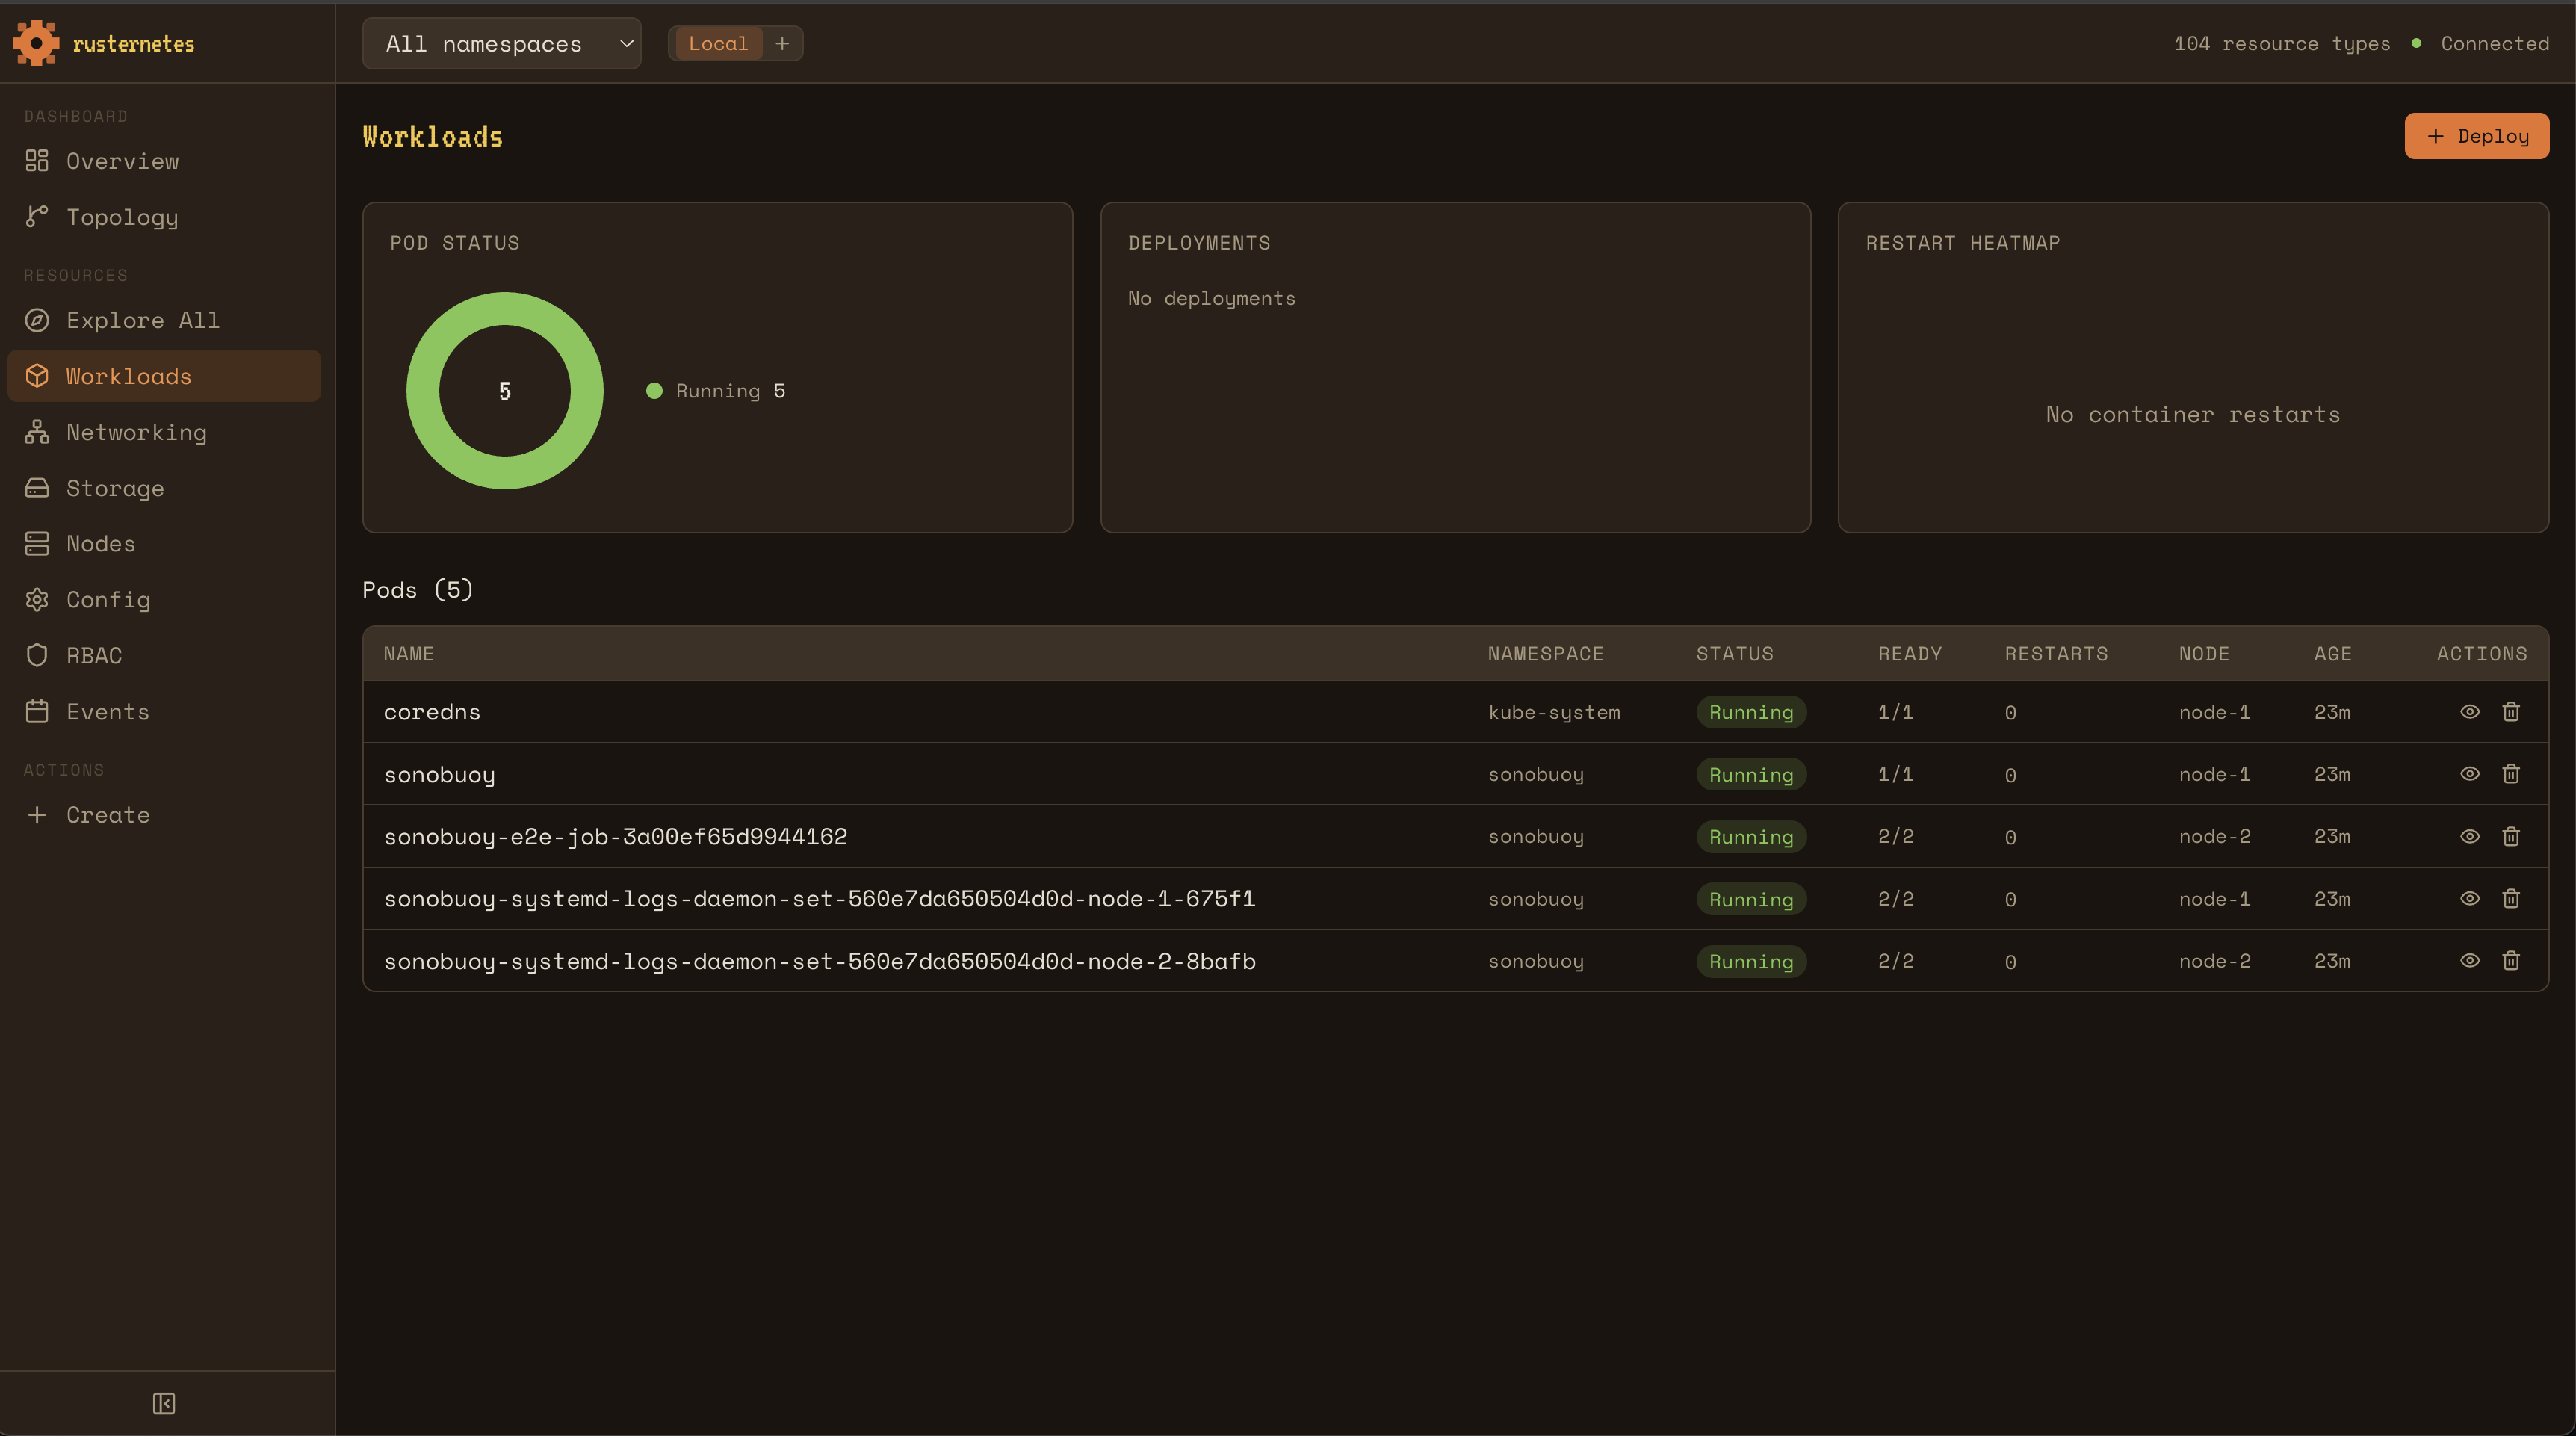The height and width of the screenshot is (1436, 2576).
Task: Click Create in the Actions section
Action: [107, 815]
